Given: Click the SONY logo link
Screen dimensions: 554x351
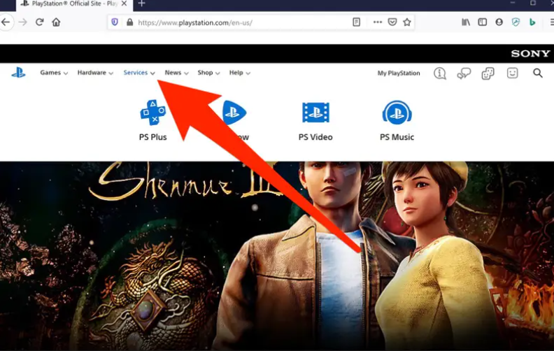Looking at the screenshot, I should (x=530, y=53).
